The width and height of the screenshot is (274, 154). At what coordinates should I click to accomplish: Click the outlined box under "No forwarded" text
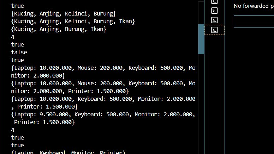[x=254, y=21]
